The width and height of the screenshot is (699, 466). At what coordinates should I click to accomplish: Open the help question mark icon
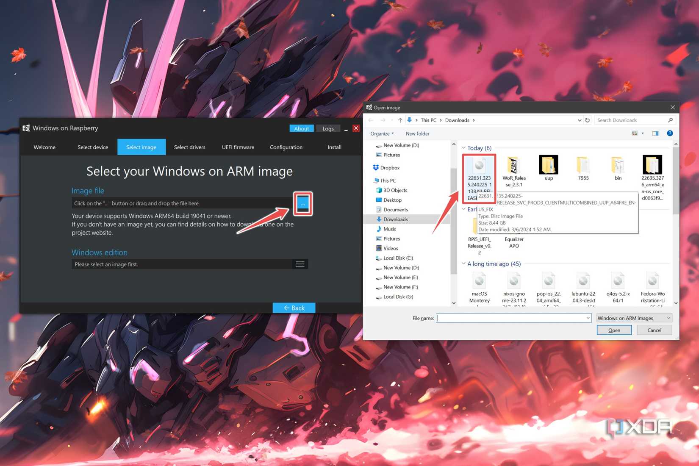pos(670,133)
